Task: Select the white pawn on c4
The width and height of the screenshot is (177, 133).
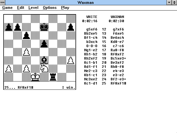Action: (x=26, y=52)
